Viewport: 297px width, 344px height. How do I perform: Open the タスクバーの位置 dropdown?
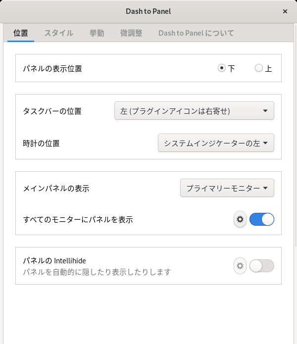pos(194,110)
